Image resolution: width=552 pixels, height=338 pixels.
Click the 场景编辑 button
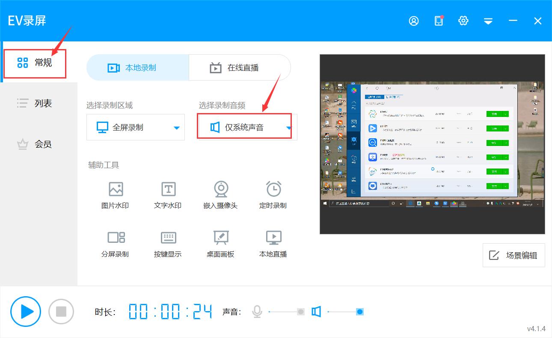pyautogui.click(x=513, y=255)
